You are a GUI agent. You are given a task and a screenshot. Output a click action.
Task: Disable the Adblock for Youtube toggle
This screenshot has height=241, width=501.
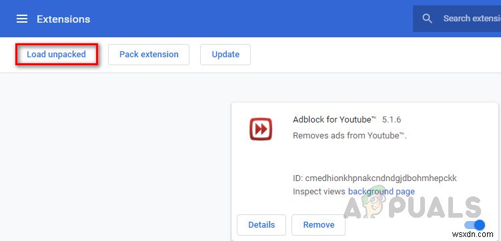[475, 225]
